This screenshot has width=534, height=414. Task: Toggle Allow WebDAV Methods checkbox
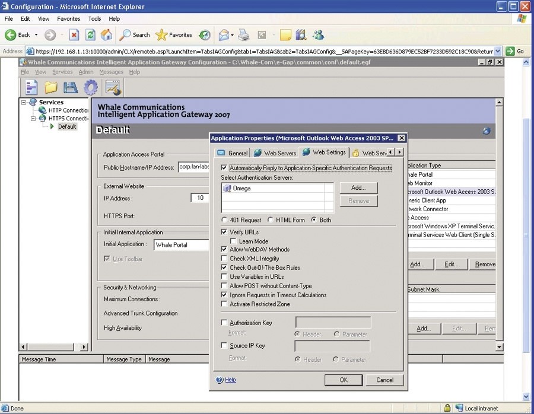pyautogui.click(x=224, y=249)
